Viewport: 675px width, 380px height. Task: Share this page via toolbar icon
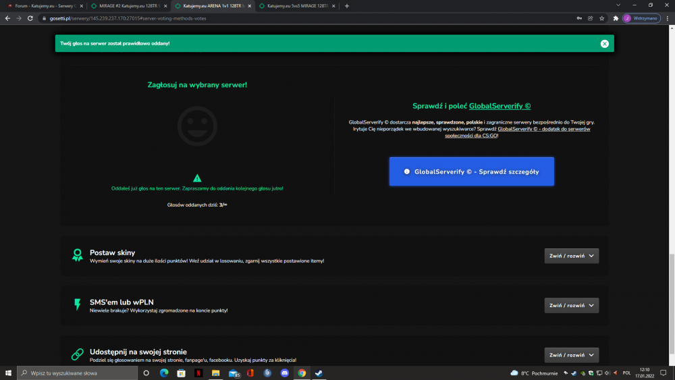tap(591, 18)
